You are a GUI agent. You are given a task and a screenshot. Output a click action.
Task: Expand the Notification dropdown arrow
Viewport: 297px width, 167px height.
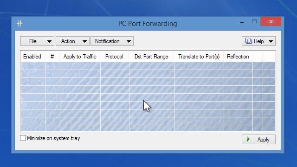pos(129,41)
